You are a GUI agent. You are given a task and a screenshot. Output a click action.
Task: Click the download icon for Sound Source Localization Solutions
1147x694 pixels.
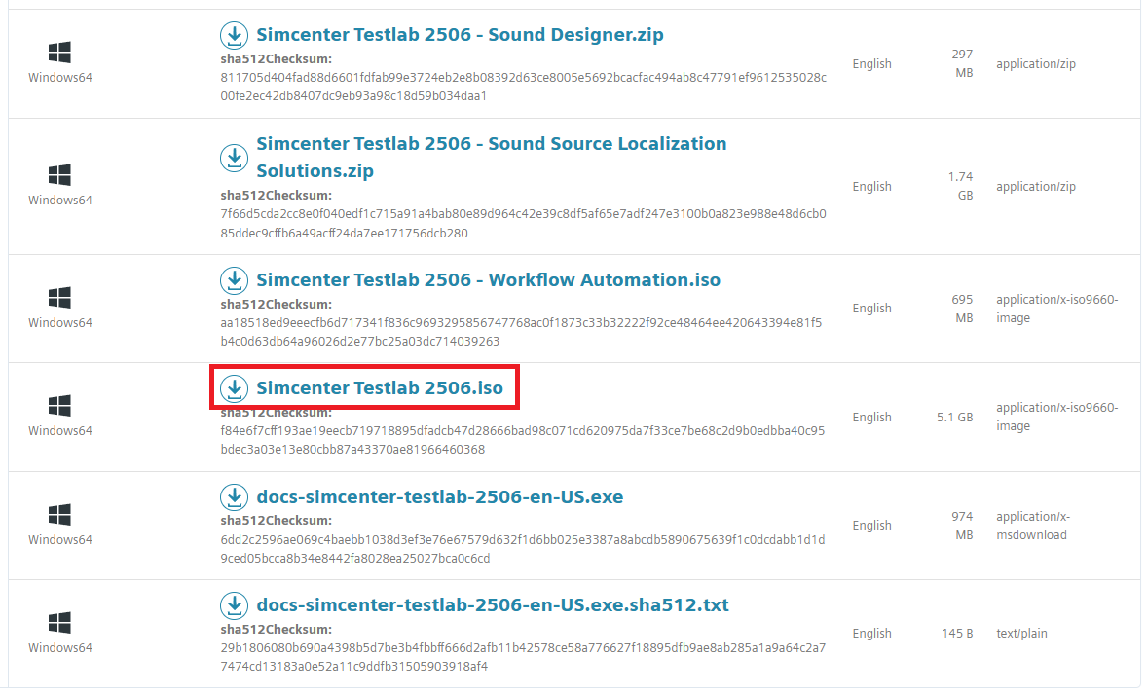coord(235,157)
